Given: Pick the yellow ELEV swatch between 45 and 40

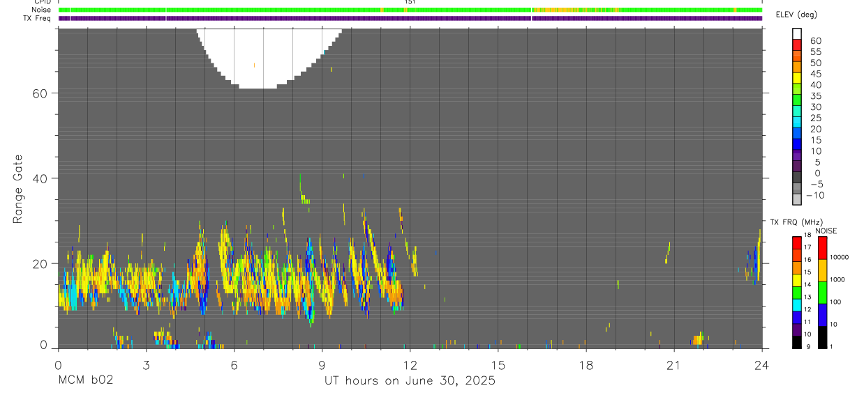Looking at the screenshot, I should click(x=797, y=78).
